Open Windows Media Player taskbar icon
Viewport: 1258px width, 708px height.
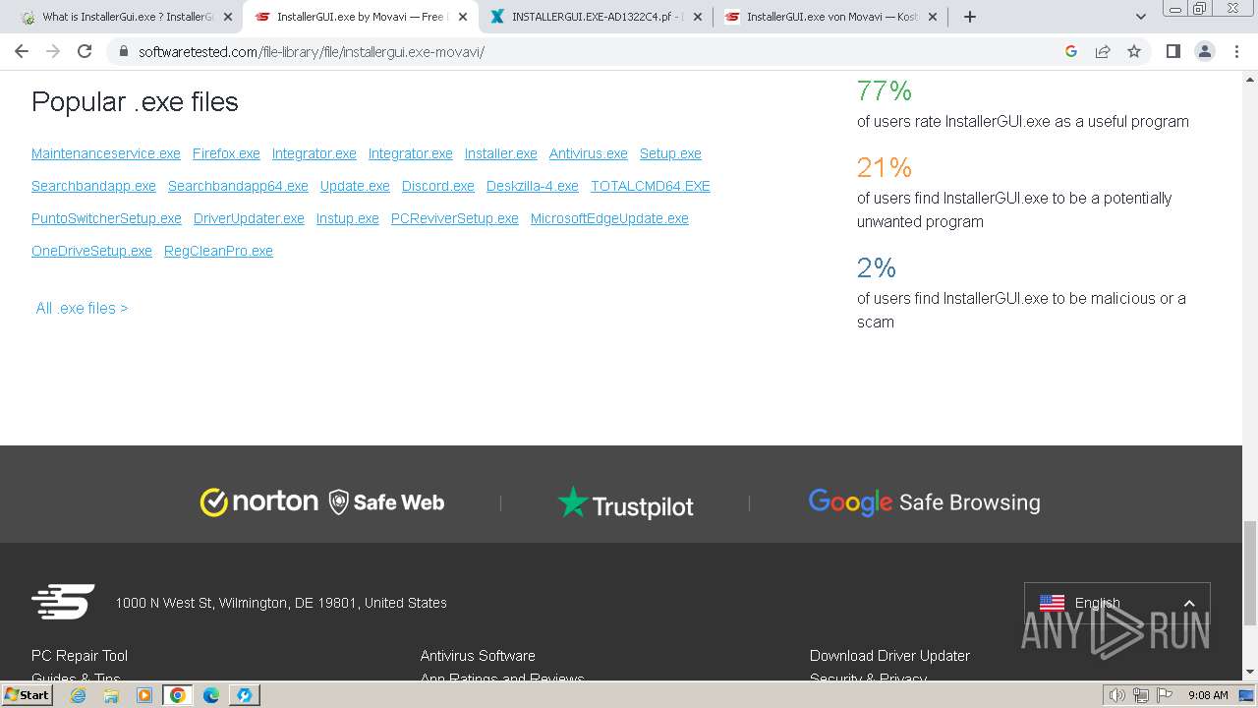tap(144, 695)
